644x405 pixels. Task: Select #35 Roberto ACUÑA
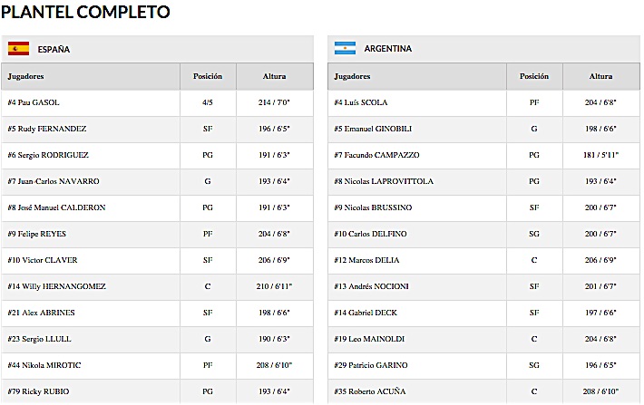(x=371, y=392)
